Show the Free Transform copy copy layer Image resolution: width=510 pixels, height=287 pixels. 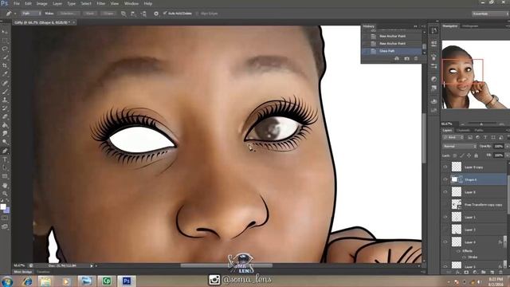point(445,205)
